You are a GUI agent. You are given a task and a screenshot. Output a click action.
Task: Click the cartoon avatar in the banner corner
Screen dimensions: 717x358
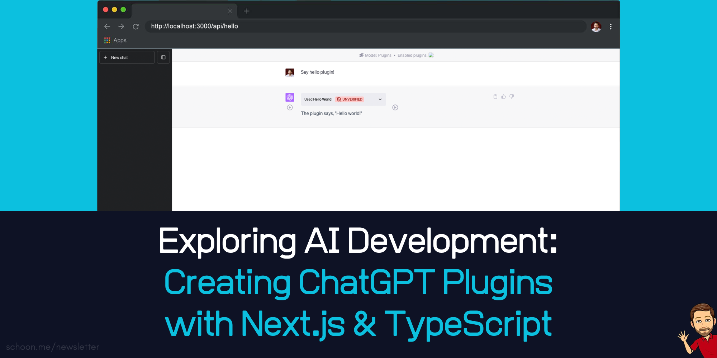(698, 330)
